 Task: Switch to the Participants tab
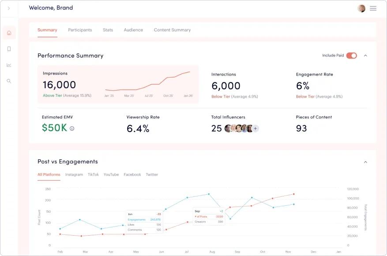click(x=80, y=30)
